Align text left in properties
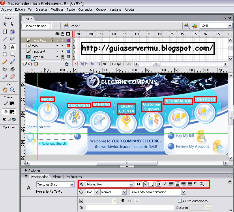 [171, 184]
